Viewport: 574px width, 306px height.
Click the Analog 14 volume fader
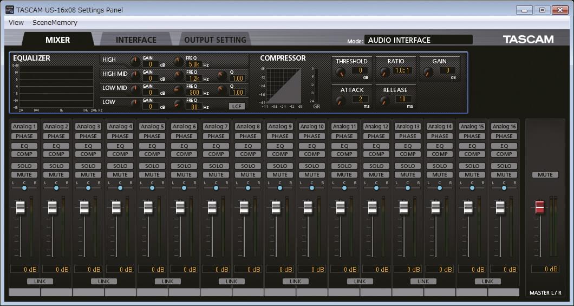[x=436, y=207]
